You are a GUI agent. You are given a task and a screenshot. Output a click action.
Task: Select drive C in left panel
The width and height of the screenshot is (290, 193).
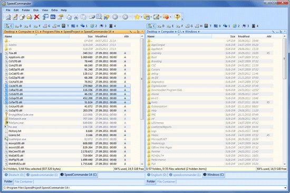(9, 26)
